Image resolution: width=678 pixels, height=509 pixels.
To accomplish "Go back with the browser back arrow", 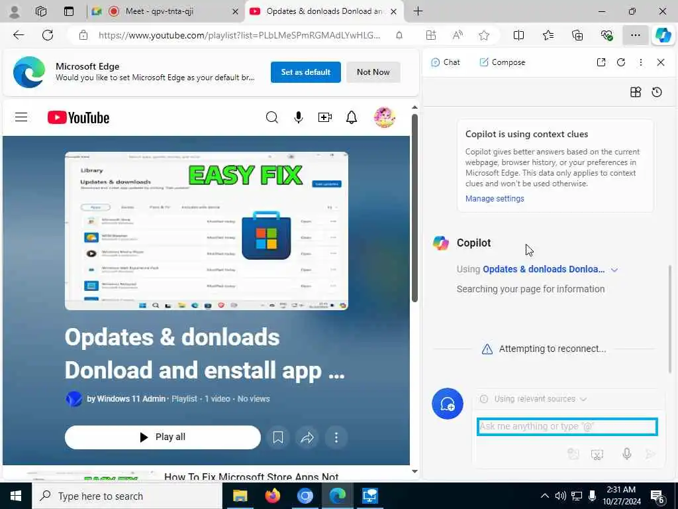I will 19,35.
